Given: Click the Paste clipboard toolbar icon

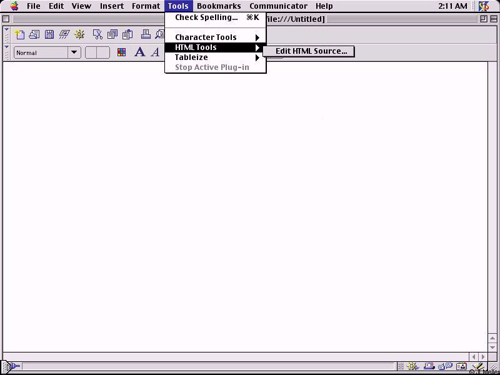Looking at the screenshot, I should pyautogui.click(x=127, y=34).
